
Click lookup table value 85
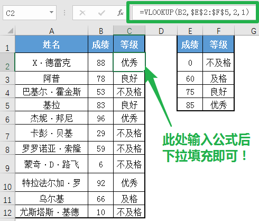click(x=190, y=104)
